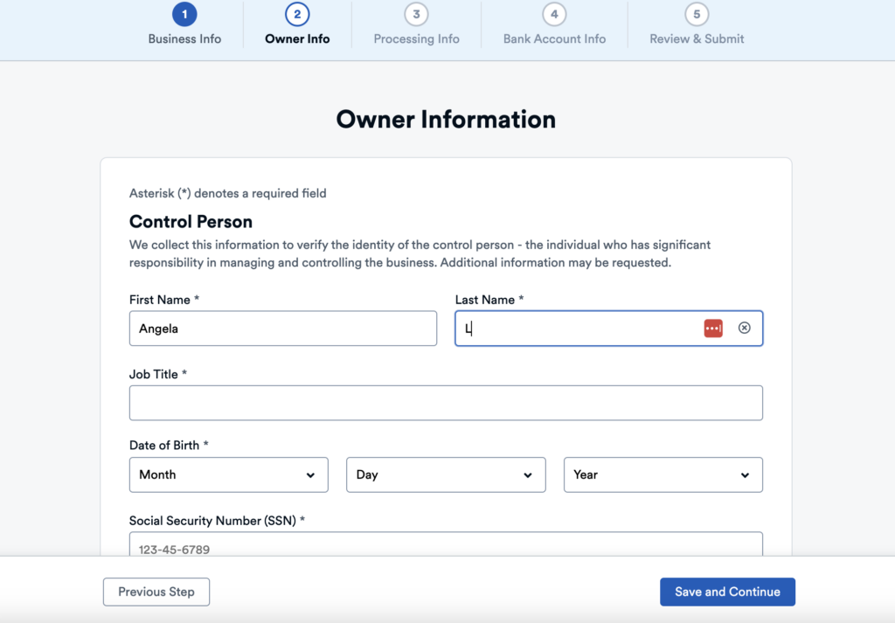Jump to the Review & Submit step label
The height and width of the screenshot is (623, 895).
697,39
